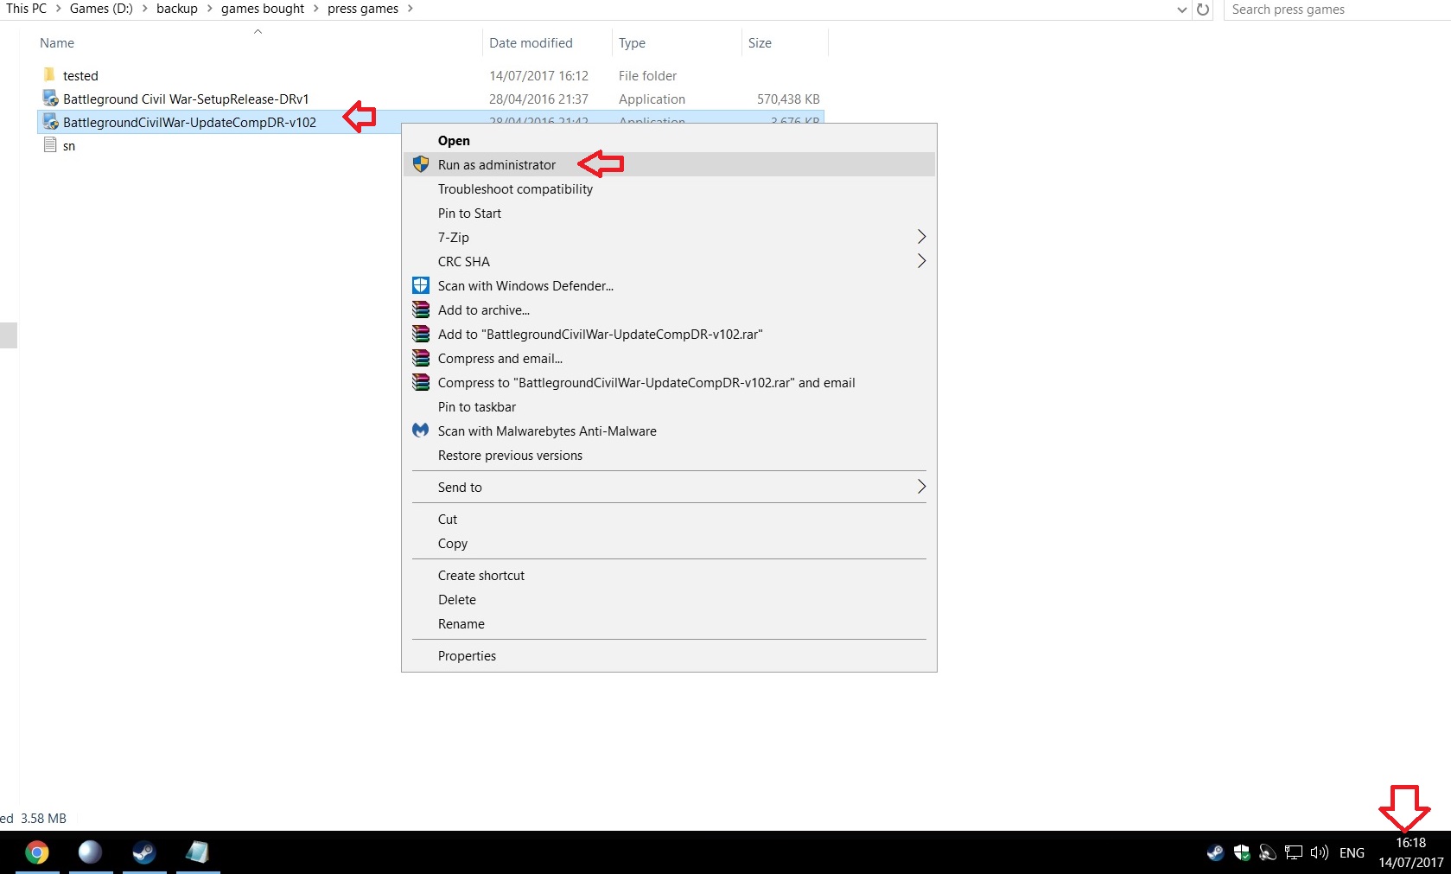Expand the Send to submenu arrow

pos(921,487)
